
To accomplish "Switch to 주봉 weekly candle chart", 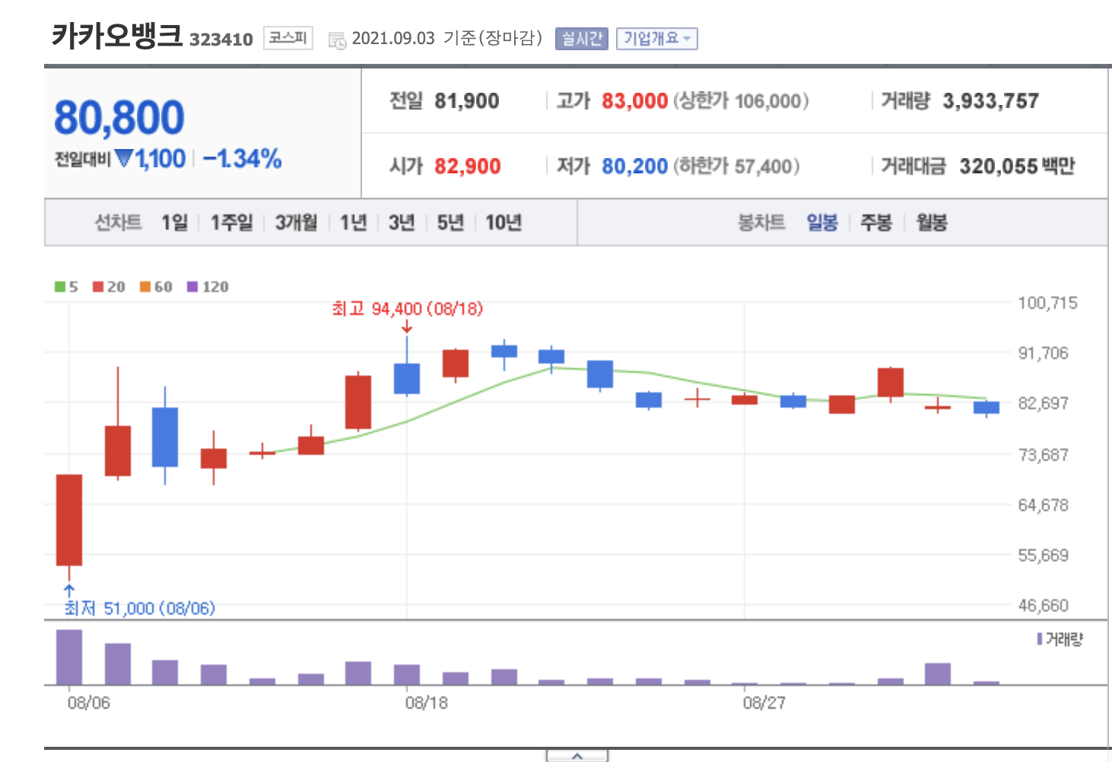I will (x=876, y=223).
